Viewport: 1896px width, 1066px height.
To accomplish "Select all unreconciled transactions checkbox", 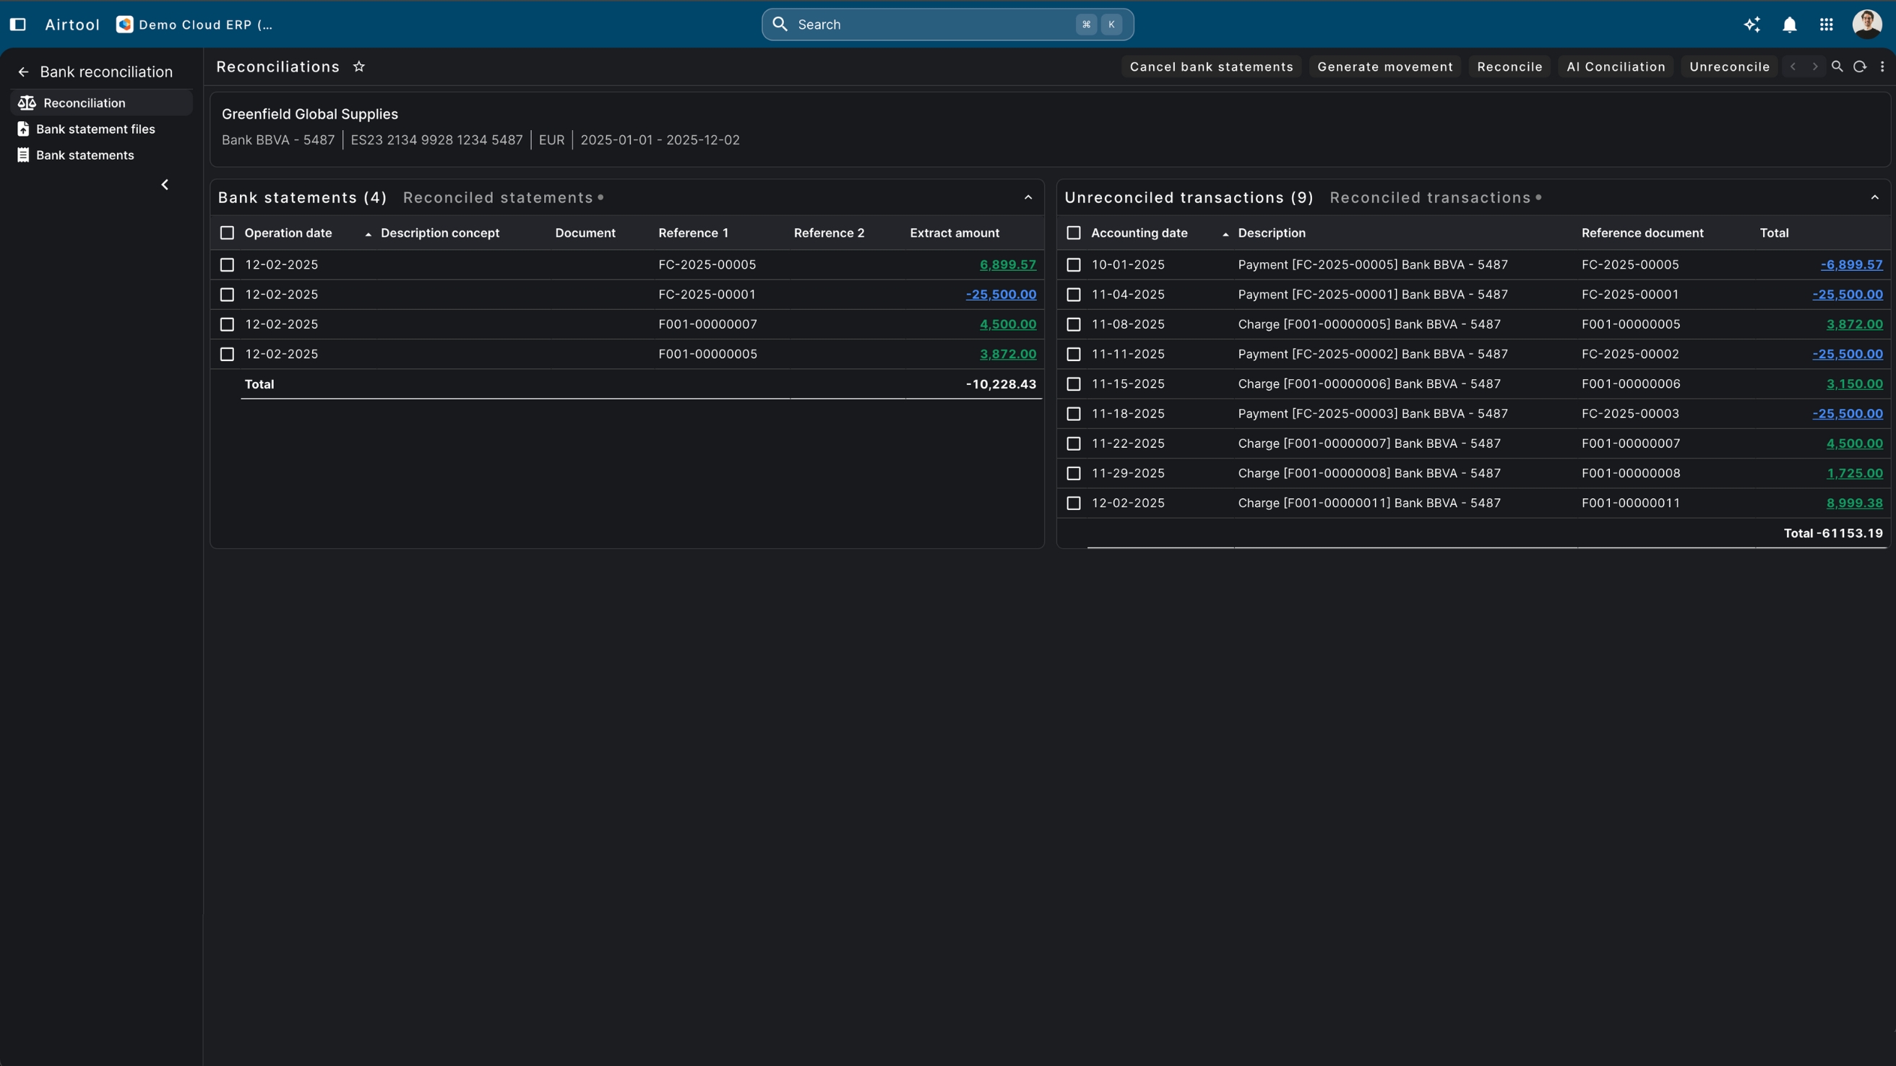I will tap(1073, 233).
